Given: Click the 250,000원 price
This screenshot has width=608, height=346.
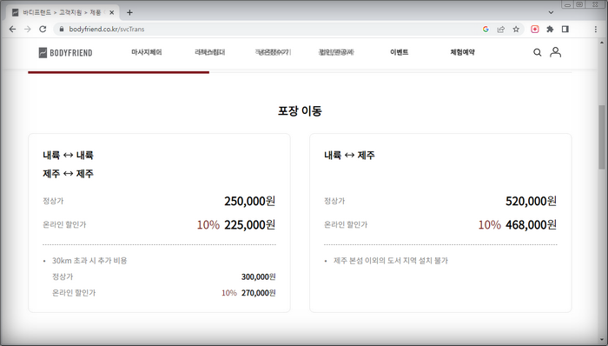Looking at the screenshot, I should [x=250, y=201].
